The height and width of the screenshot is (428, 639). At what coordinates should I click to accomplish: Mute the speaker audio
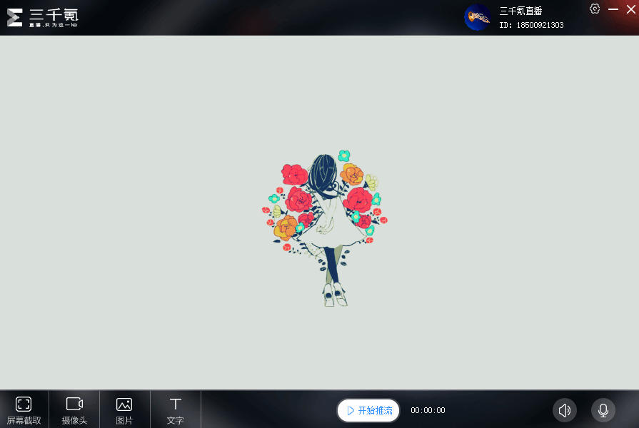[565, 410]
